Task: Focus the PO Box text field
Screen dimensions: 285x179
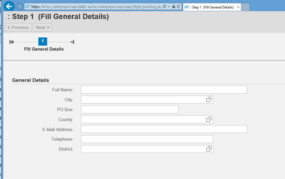Action: [129, 110]
